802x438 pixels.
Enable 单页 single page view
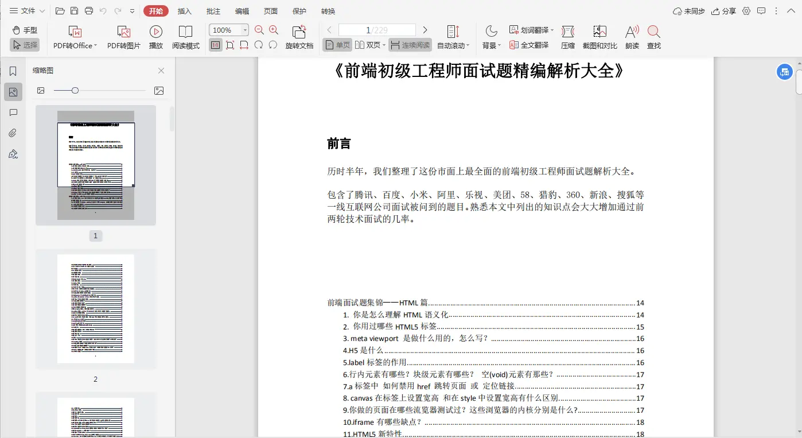pos(336,44)
